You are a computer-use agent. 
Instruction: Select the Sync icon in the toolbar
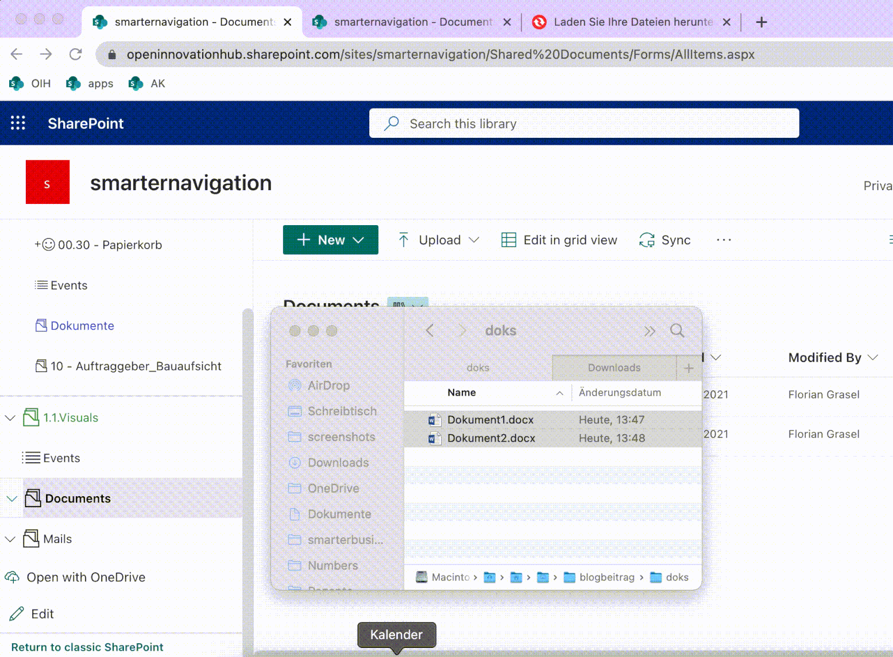[647, 240]
